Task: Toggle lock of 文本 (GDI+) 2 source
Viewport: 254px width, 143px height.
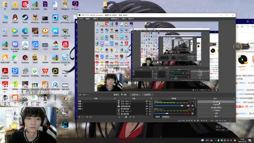Action: [150, 101]
